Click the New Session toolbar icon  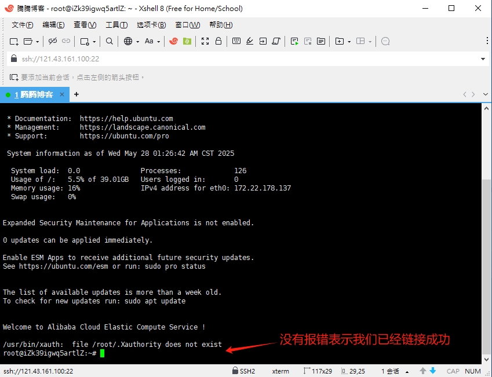click(x=14, y=41)
